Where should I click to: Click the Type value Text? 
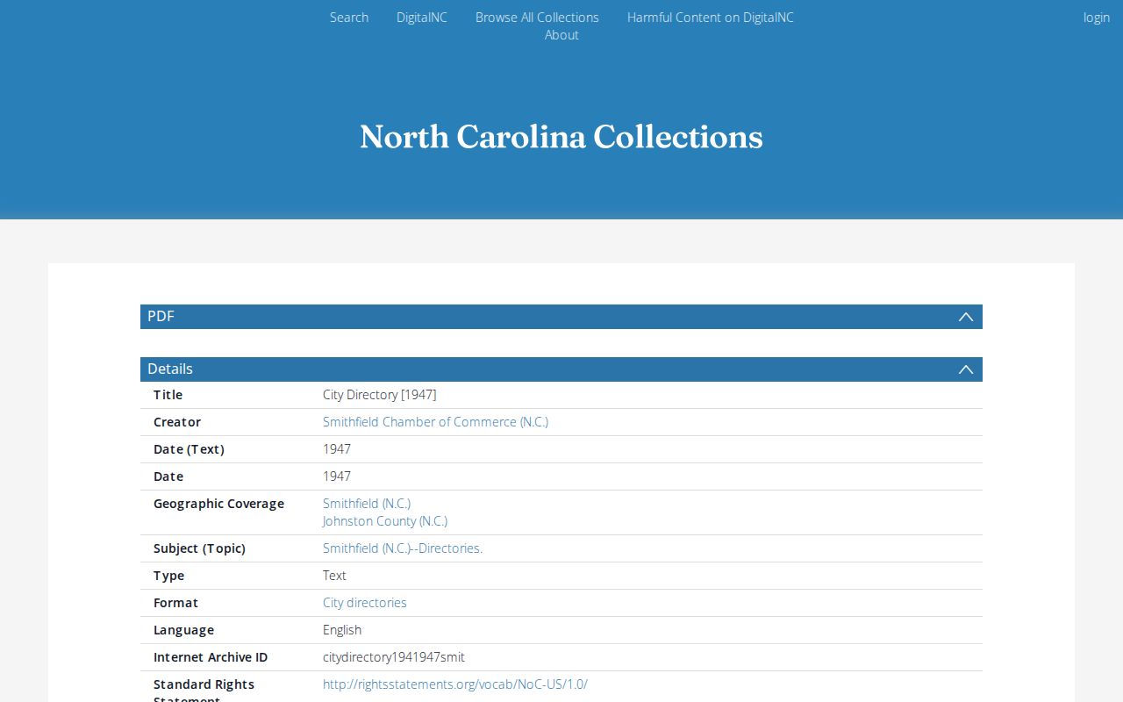tap(334, 576)
